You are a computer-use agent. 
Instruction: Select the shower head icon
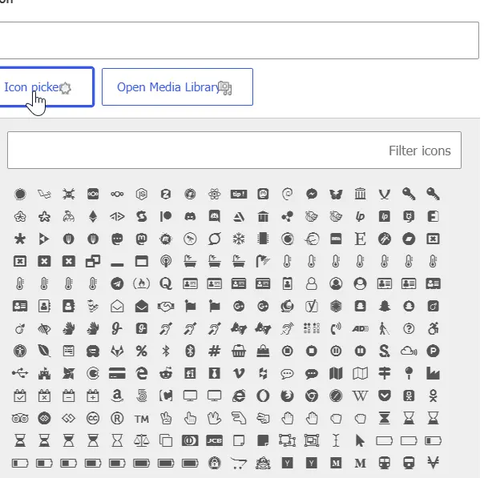click(263, 261)
